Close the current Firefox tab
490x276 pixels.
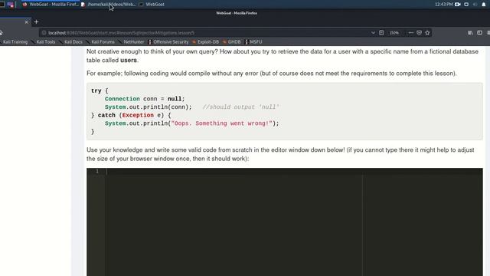pyautogui.click(x=26, y=22)
